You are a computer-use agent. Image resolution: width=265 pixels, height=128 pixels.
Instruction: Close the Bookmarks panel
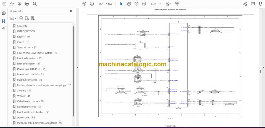pyautogui.click(x=71, y=11)
